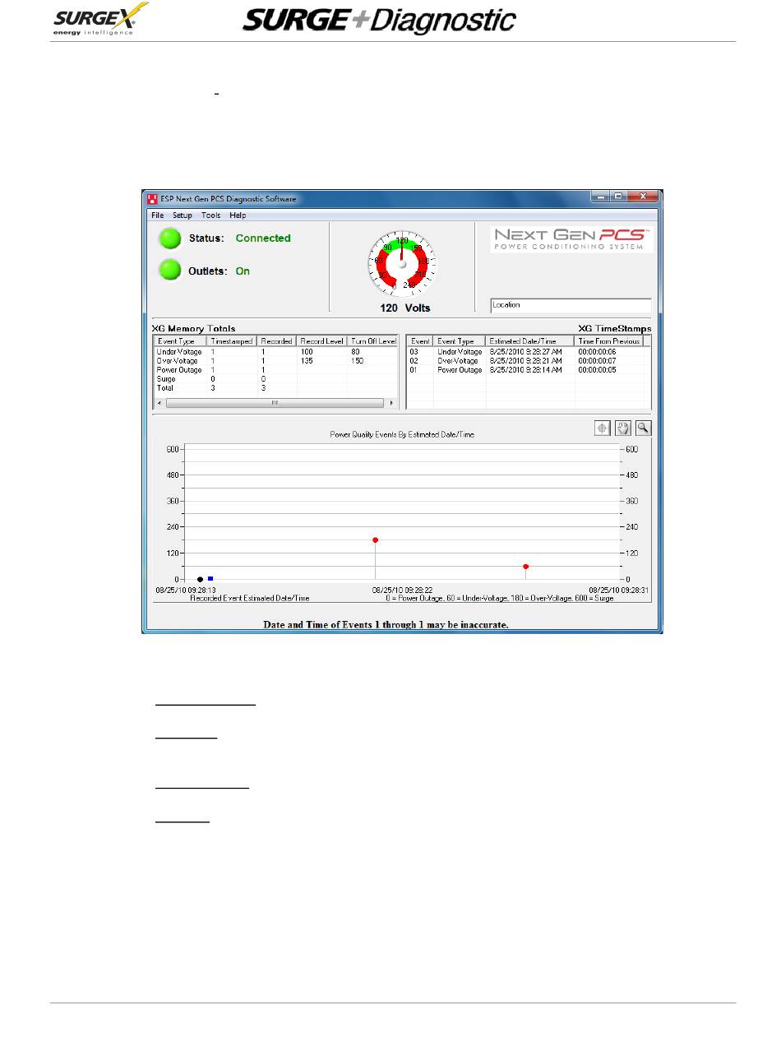Open the File menu
Viewport: 781px width, 1042px height.
point(157,215)
